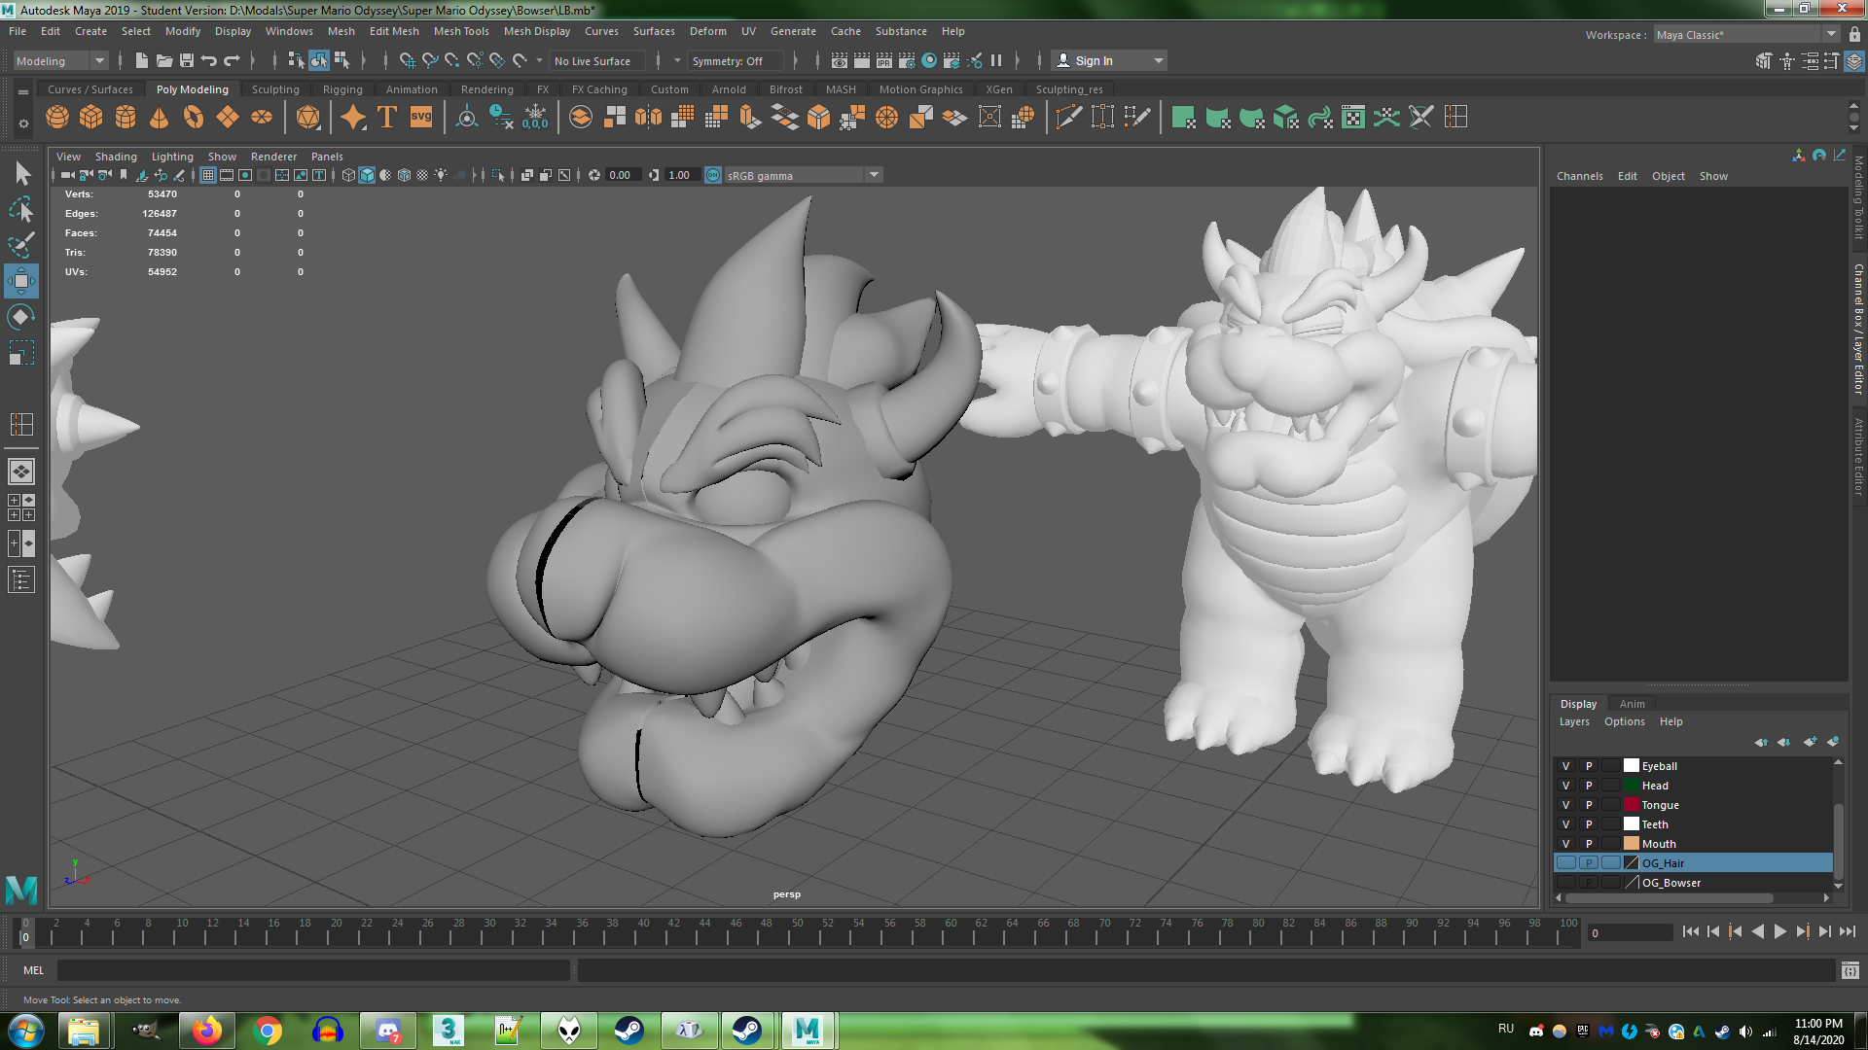Create a polygon cylinder from the shelf

click(126, 118)
